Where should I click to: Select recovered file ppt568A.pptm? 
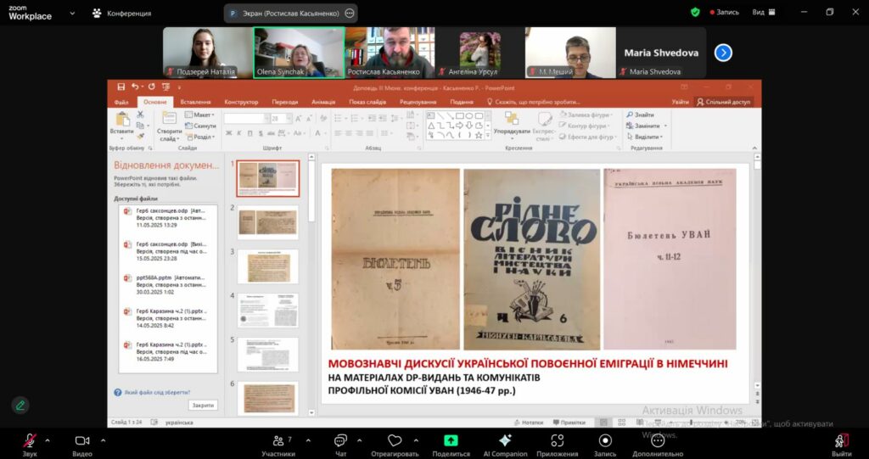click(x=168, y=284)
